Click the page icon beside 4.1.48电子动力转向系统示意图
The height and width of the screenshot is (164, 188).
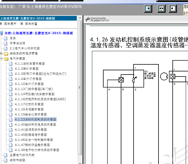tap(11, 150)
